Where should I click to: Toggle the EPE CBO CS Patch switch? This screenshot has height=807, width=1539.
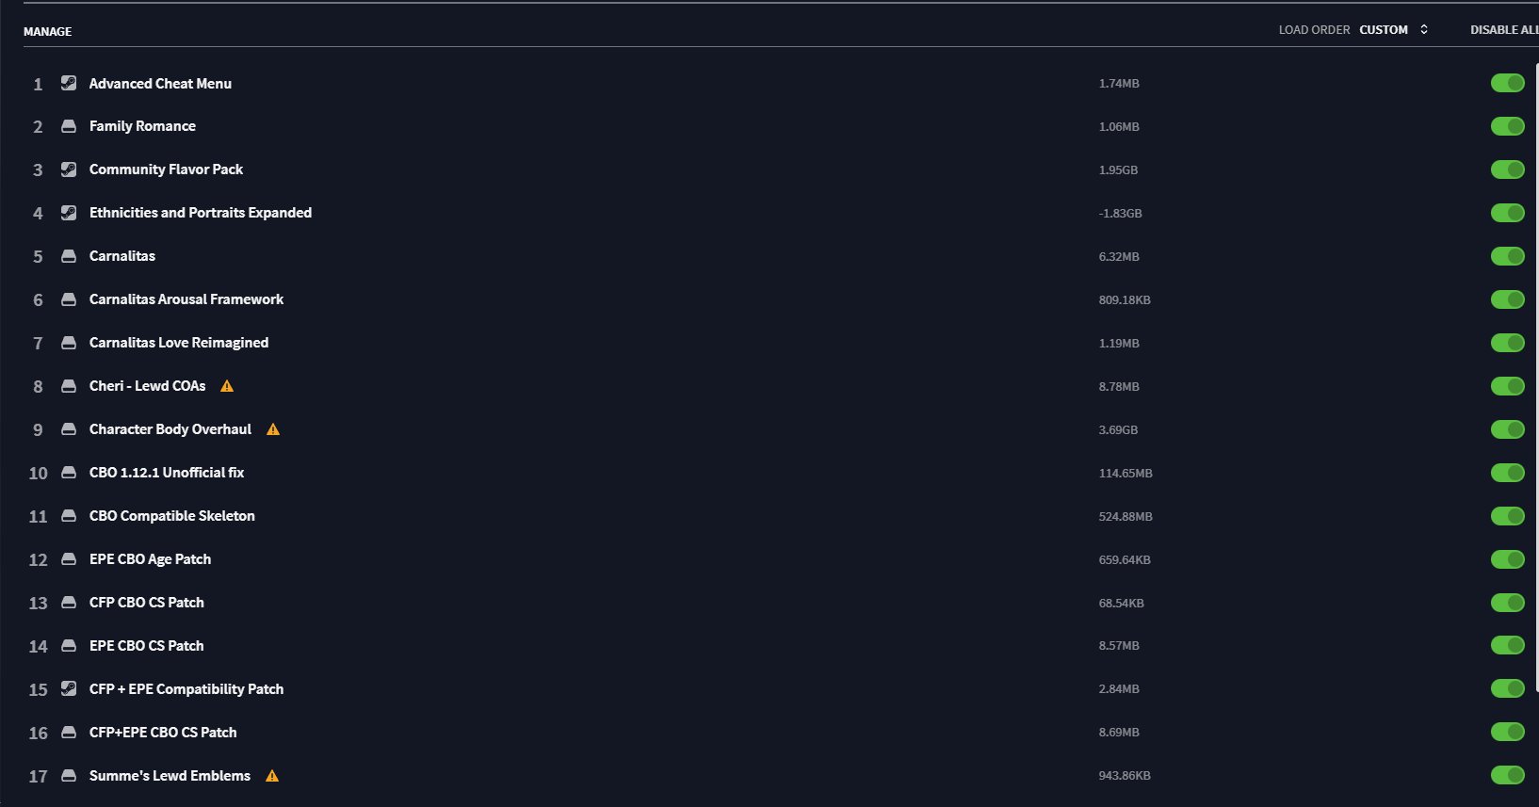pyautogui.click(x=1507, y=645)
